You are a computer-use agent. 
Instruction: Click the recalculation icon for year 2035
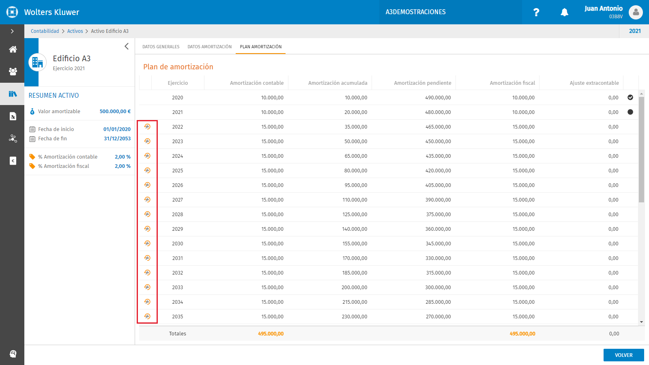147,316
